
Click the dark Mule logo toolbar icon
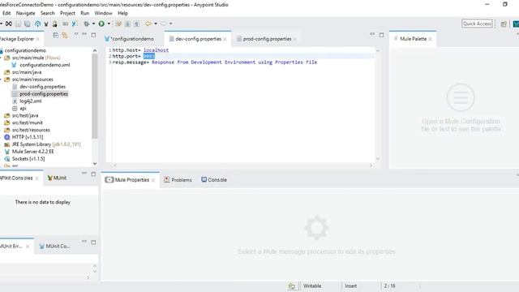pyautogui.click(x=46, y=24)
